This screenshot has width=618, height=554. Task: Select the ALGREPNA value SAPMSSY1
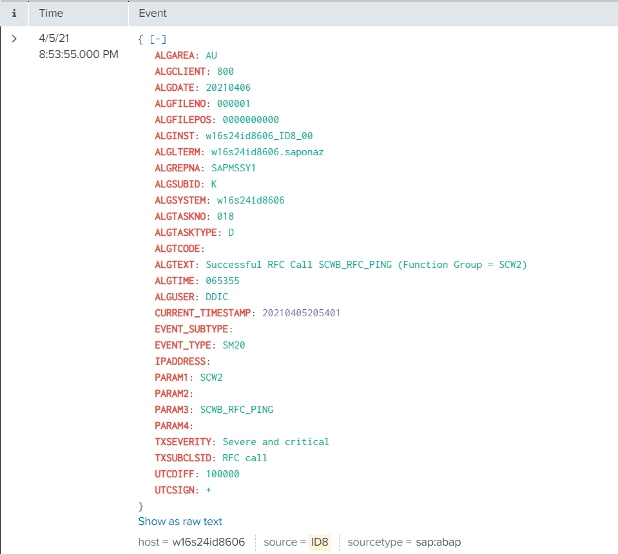click(x=233, y=168)
